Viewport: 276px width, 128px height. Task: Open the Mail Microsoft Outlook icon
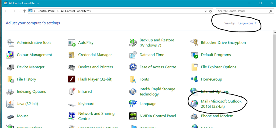click(194, 104)
